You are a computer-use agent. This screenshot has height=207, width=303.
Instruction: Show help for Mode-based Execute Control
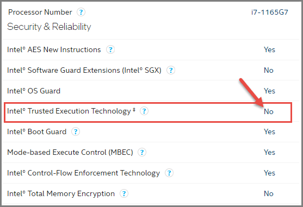click(x=142, y=152)
